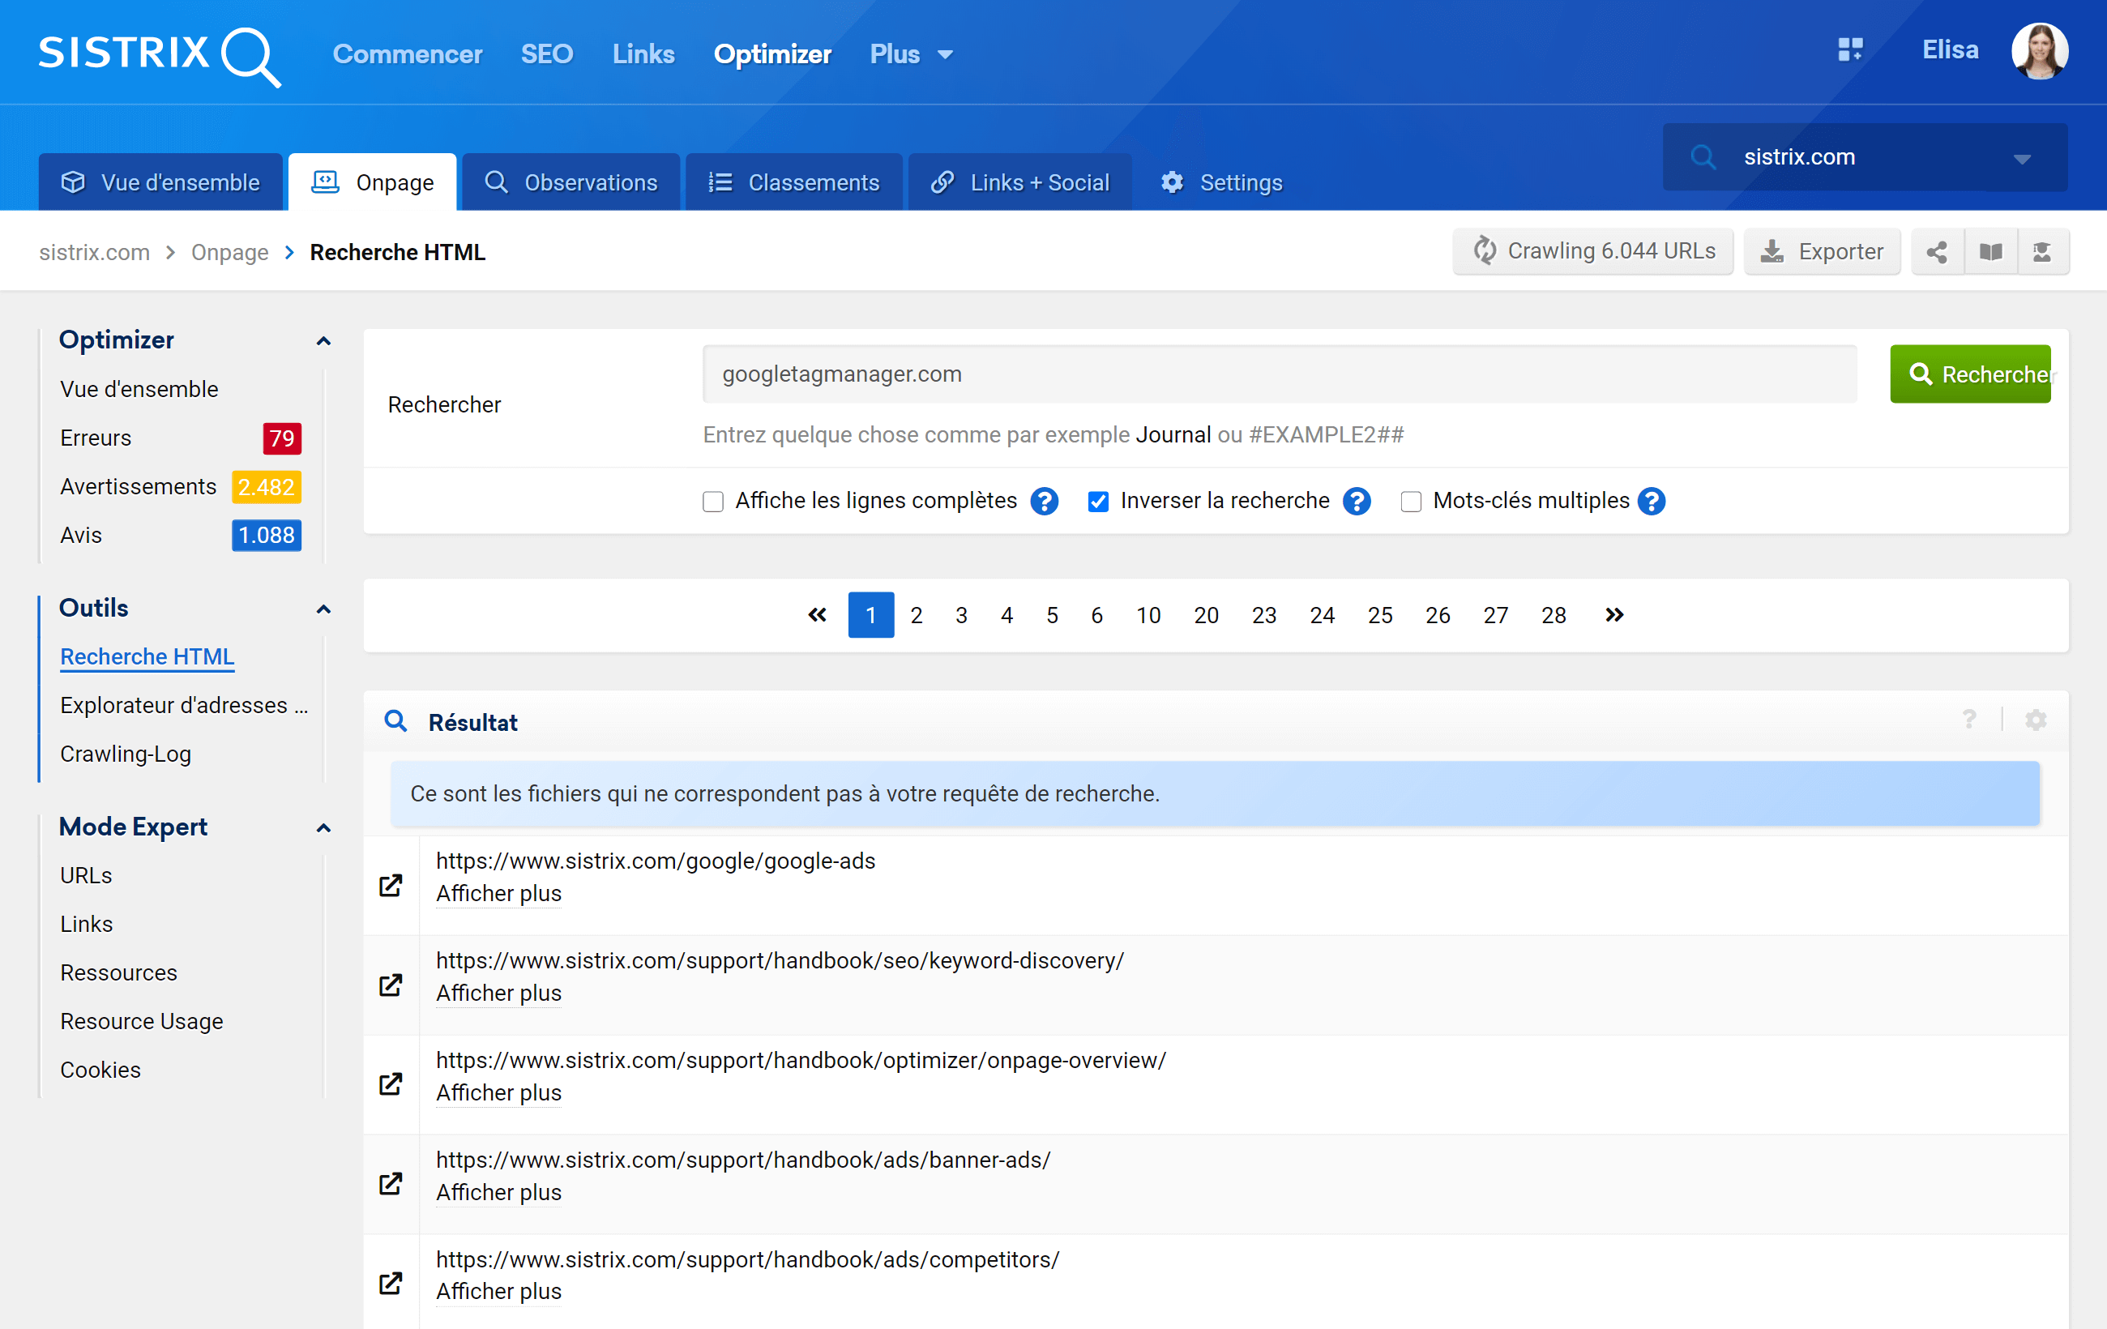2107x1329 pixels.
Task: Enable Affiche les lignes complètes checkbox
Action: [713, 502]
